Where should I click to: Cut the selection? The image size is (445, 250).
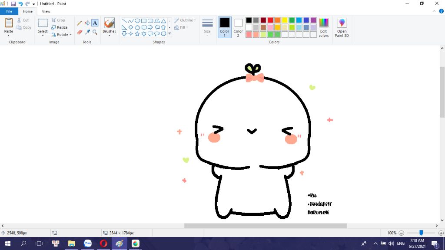(x=23, y=20)
